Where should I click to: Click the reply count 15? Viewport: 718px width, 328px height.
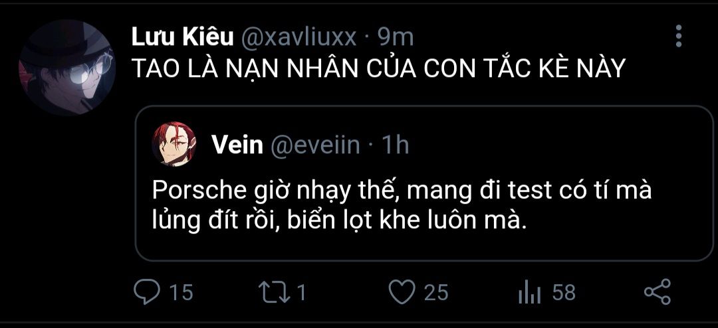pos(180,292)
